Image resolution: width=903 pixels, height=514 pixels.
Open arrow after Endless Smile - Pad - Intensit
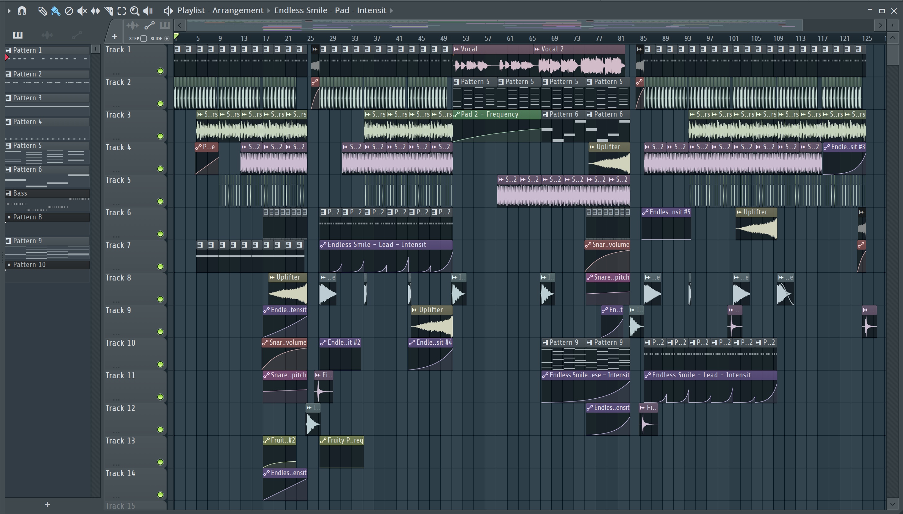[x=391, y=11]
